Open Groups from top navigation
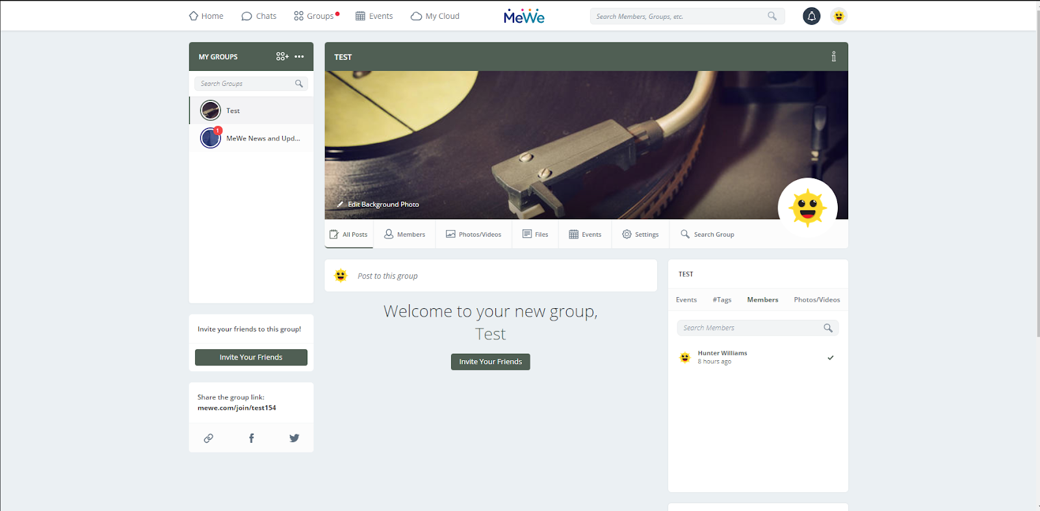The width and height of the screenshot is (1040, 511). pos(316,16)
